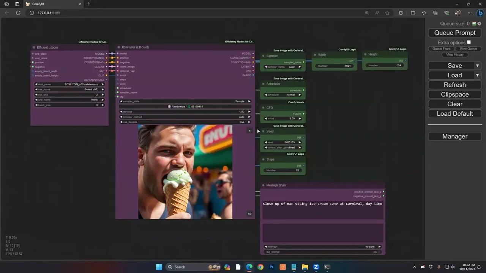Enable the Extra options checkbox
This screenshot has width=486, height=273.
pos(469,42)
